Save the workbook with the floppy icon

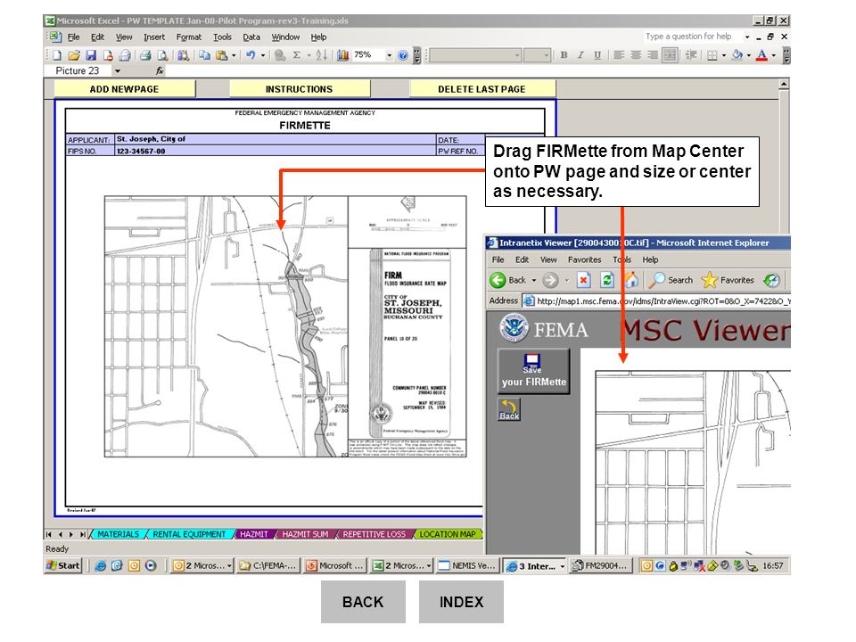tap(91, 55)
